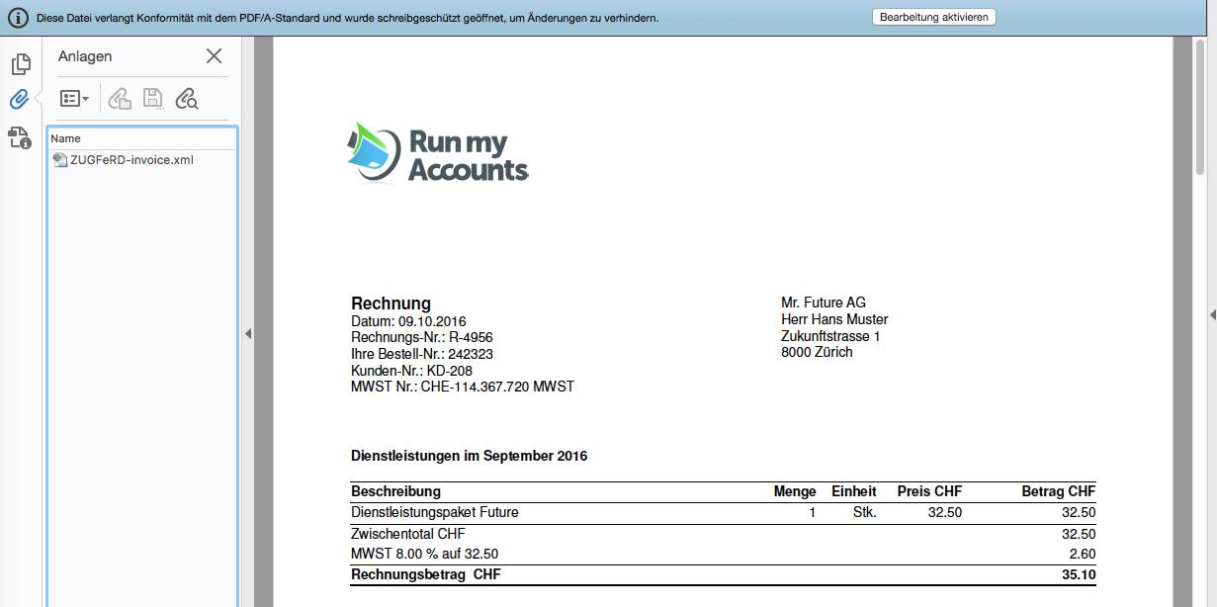Click the save attachment disk icon
The width and height of the screenshot is (1217, 607).
point(152,99)
